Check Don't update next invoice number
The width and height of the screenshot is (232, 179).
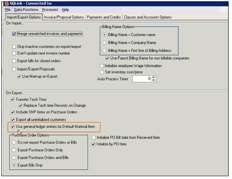click(14, 53)
